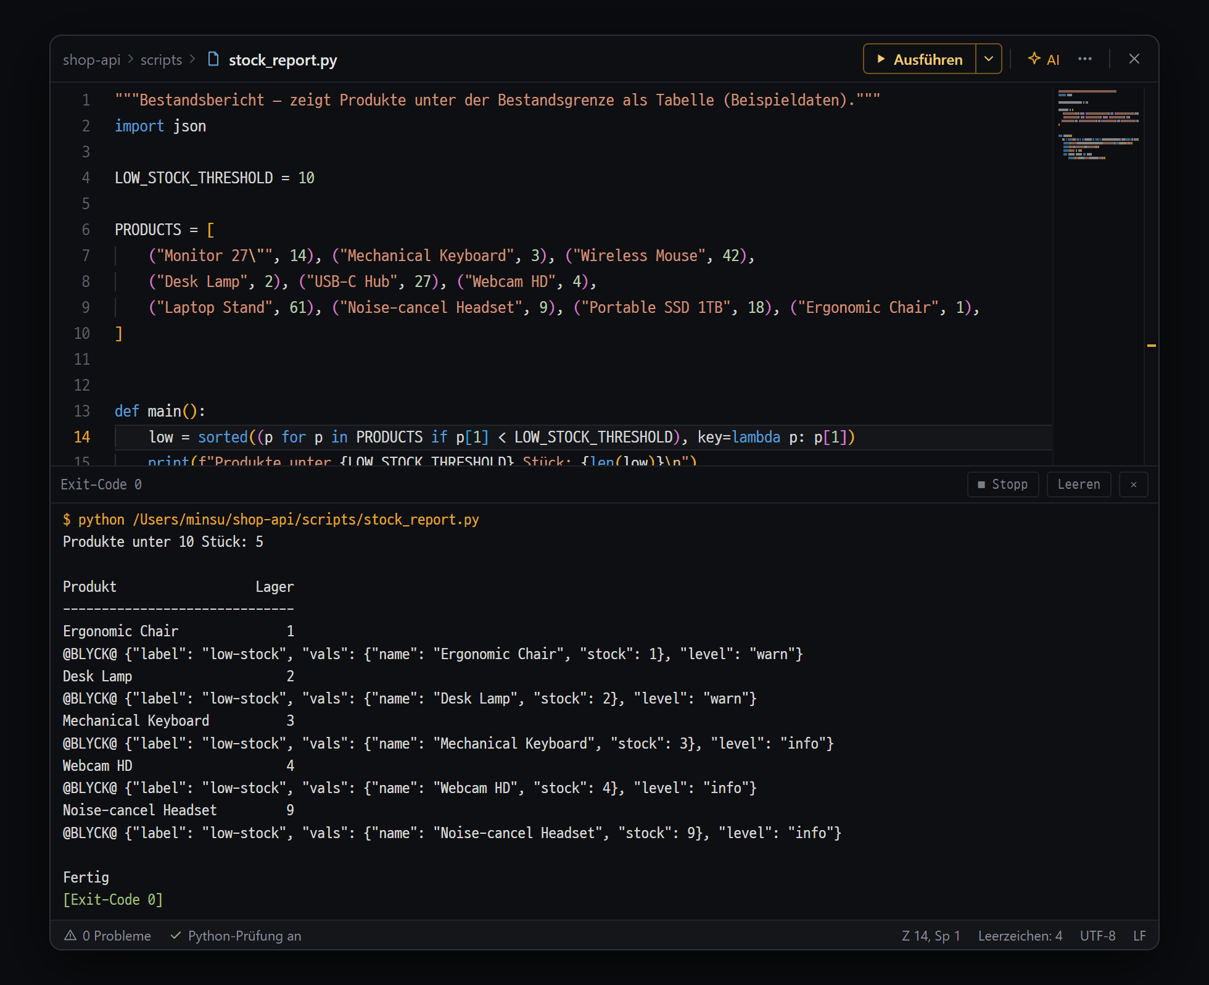
Task: Click the Fertig output line
Action: [86, 878]
